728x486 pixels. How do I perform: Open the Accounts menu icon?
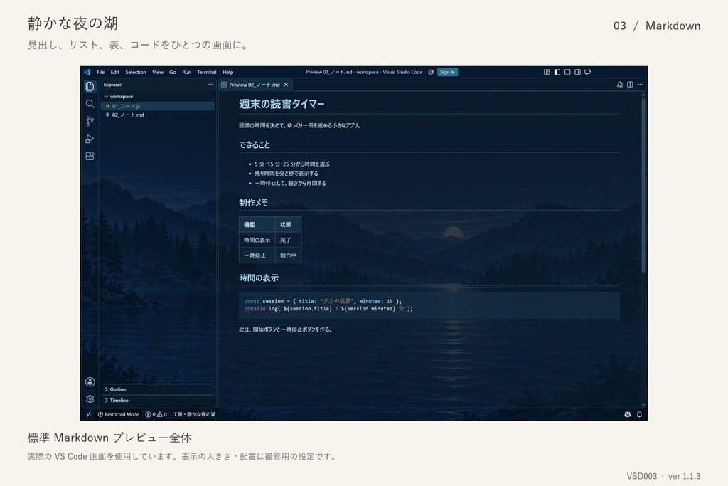90,382
